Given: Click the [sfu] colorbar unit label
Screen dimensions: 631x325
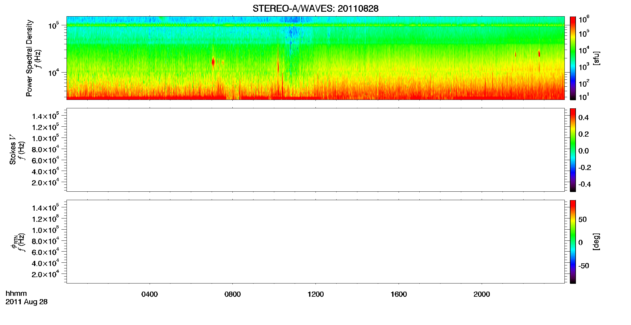Looking at the screenshot, I should [x=596, y=58].
